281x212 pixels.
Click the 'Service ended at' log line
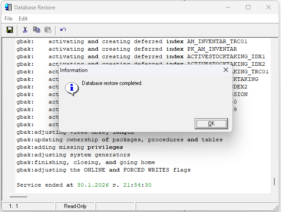(84, 184)
